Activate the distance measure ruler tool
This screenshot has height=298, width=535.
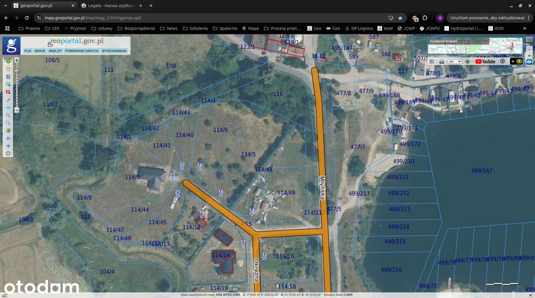[x=8, y=107]
